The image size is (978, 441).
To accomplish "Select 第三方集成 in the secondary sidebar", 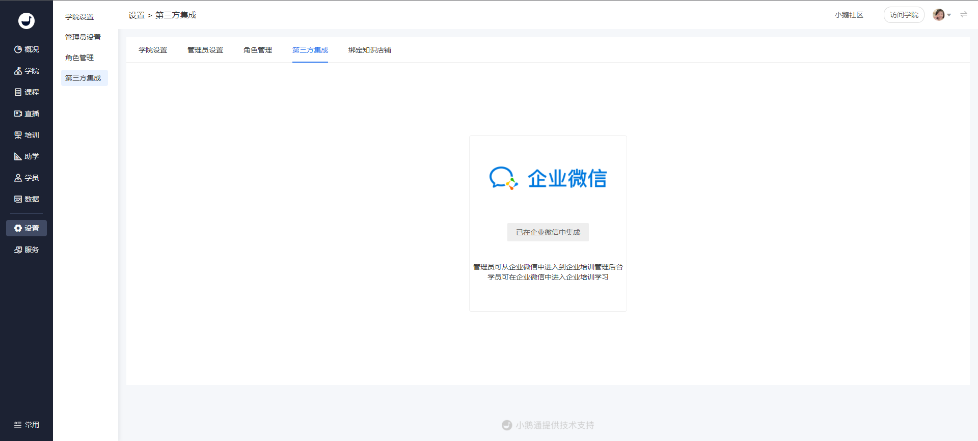I will coord(85,78).
